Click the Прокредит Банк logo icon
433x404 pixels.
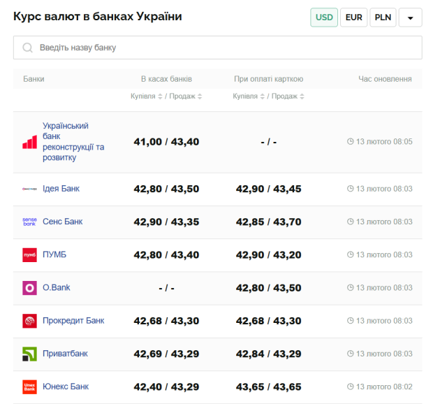point(29,321)
